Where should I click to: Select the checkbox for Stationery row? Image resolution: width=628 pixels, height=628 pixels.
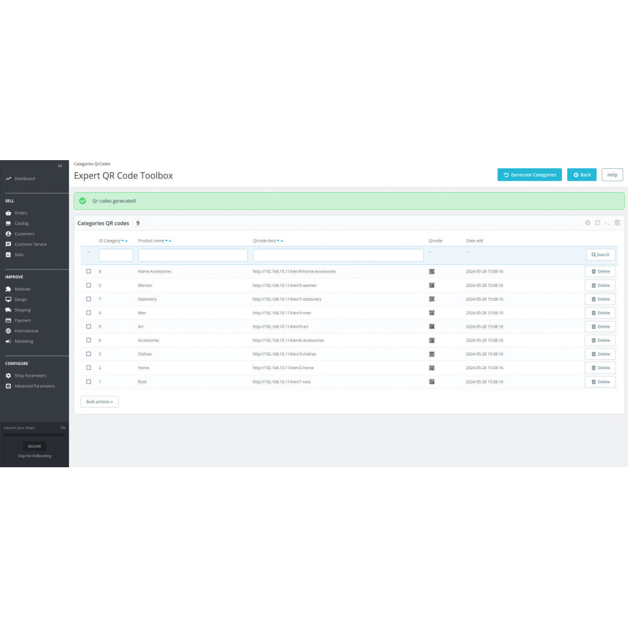tap(89, 299)
